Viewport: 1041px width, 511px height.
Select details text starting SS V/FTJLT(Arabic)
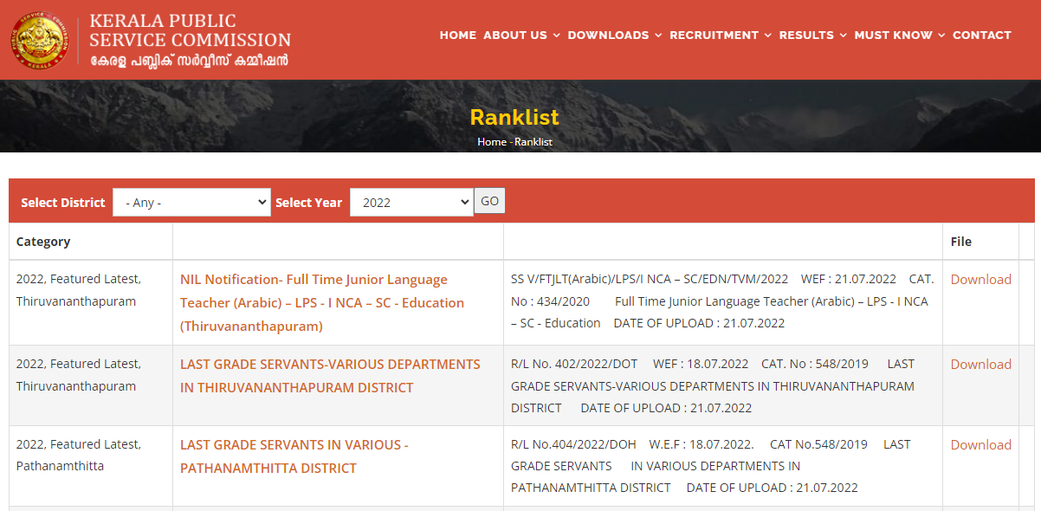[722, 301]
